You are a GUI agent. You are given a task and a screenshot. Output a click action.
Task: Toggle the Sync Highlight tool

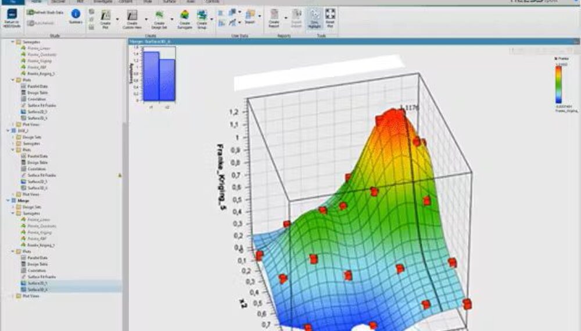(x=314, y=19)
